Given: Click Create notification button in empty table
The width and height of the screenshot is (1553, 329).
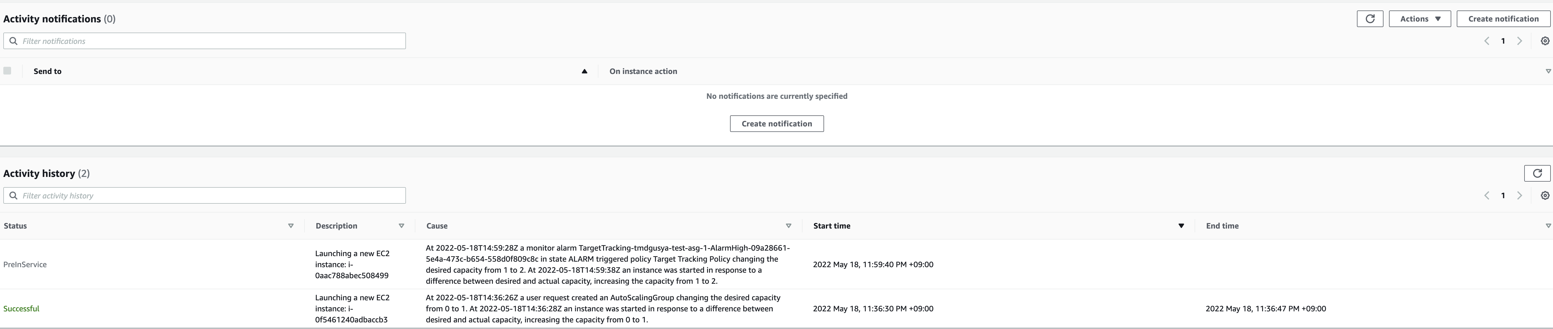Looking at the screenshot, I should tap(776, 124).
